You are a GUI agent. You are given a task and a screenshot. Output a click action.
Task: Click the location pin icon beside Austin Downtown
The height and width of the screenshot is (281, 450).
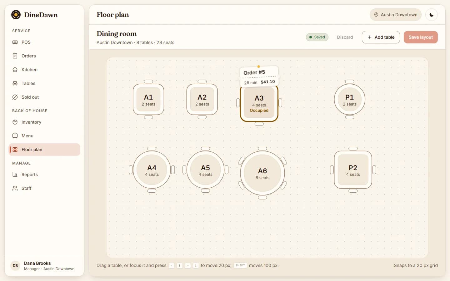click(x=376, y=15)
